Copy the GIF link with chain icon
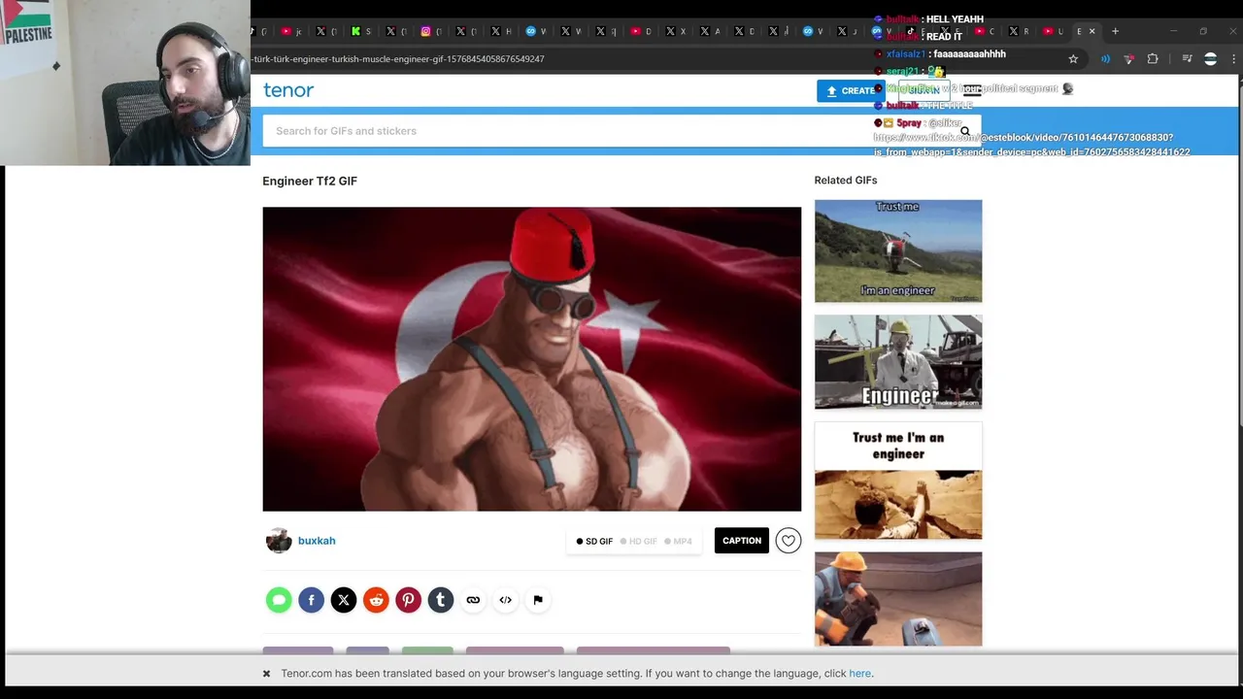The height and width of the screenshot is (699, 1243). [473, 600]
